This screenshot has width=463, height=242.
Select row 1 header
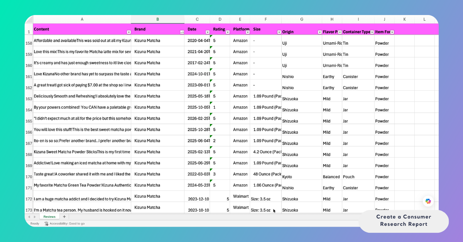29,29
